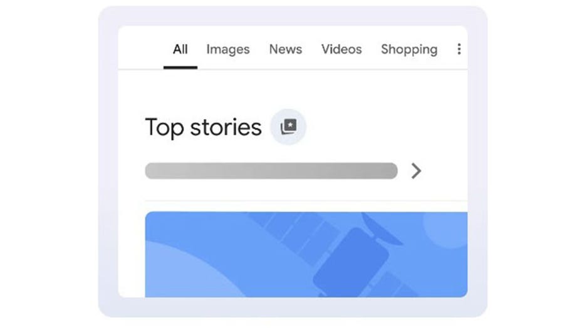Click the starred sources icon beside Top stories
The width and height of the screenshot is (584, 328).
pos(288,126)
